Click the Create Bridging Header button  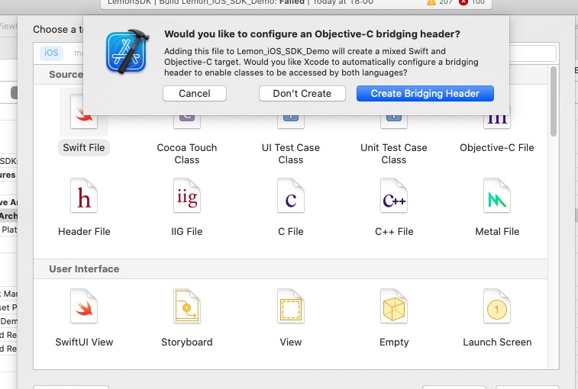coord(425,94)
